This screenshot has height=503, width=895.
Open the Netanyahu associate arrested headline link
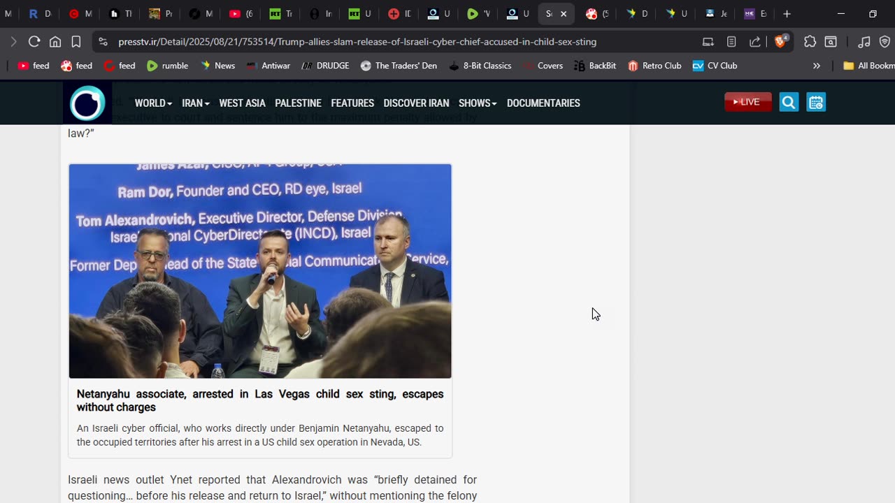260,400
